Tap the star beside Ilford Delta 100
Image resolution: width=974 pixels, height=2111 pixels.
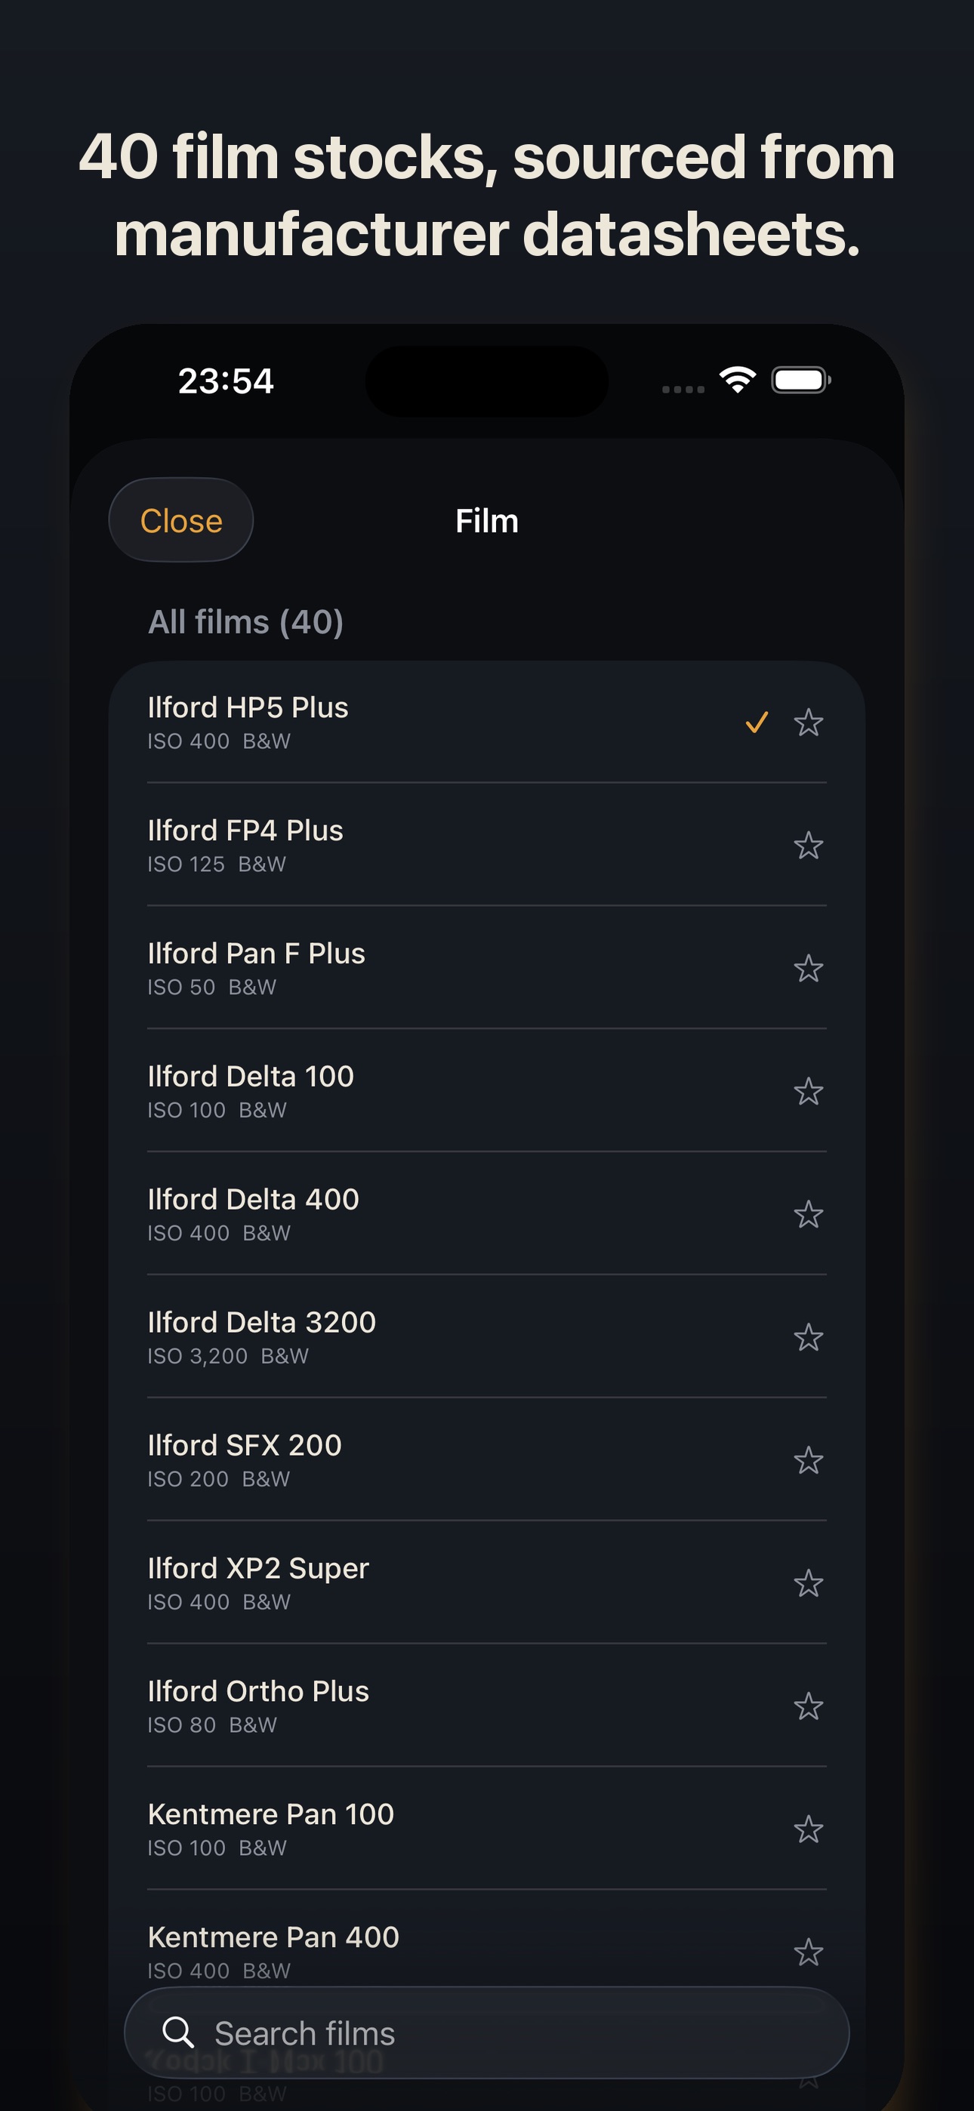(x=809, y=1091)
